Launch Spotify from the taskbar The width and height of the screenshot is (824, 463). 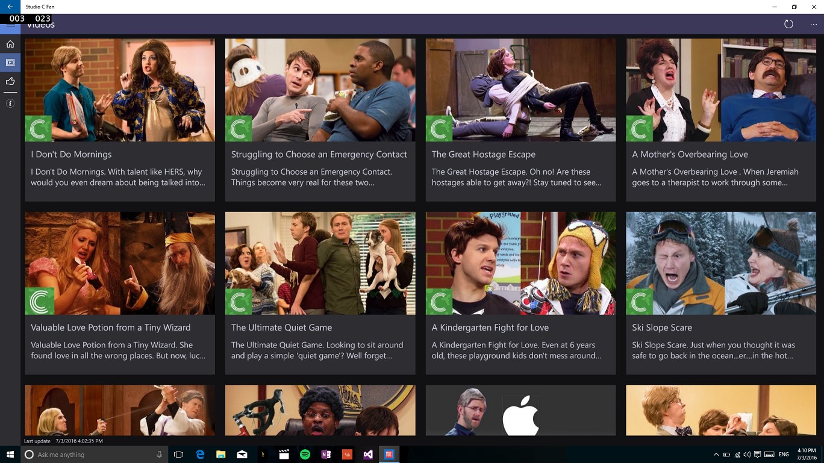(x=305, y=455)
